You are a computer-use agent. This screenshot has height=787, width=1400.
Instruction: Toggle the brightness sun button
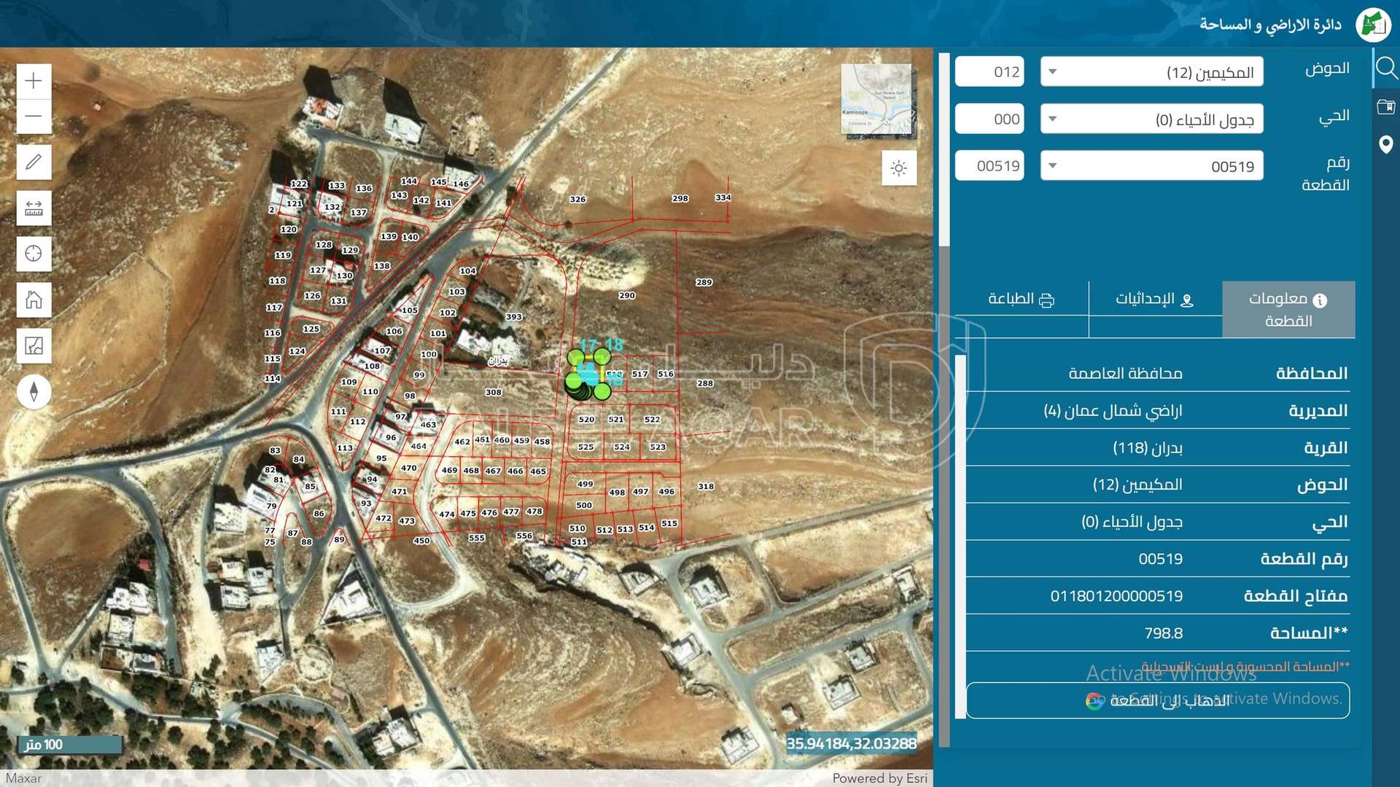point(898,168)
